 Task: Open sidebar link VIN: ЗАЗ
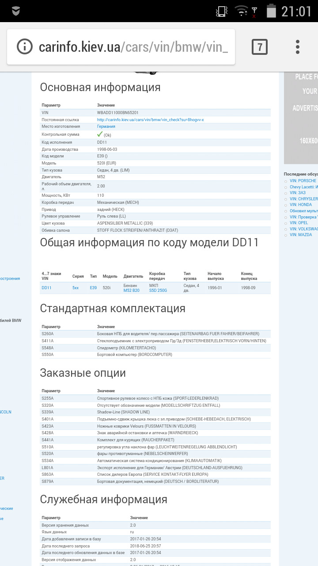click(x=297, y=193)
